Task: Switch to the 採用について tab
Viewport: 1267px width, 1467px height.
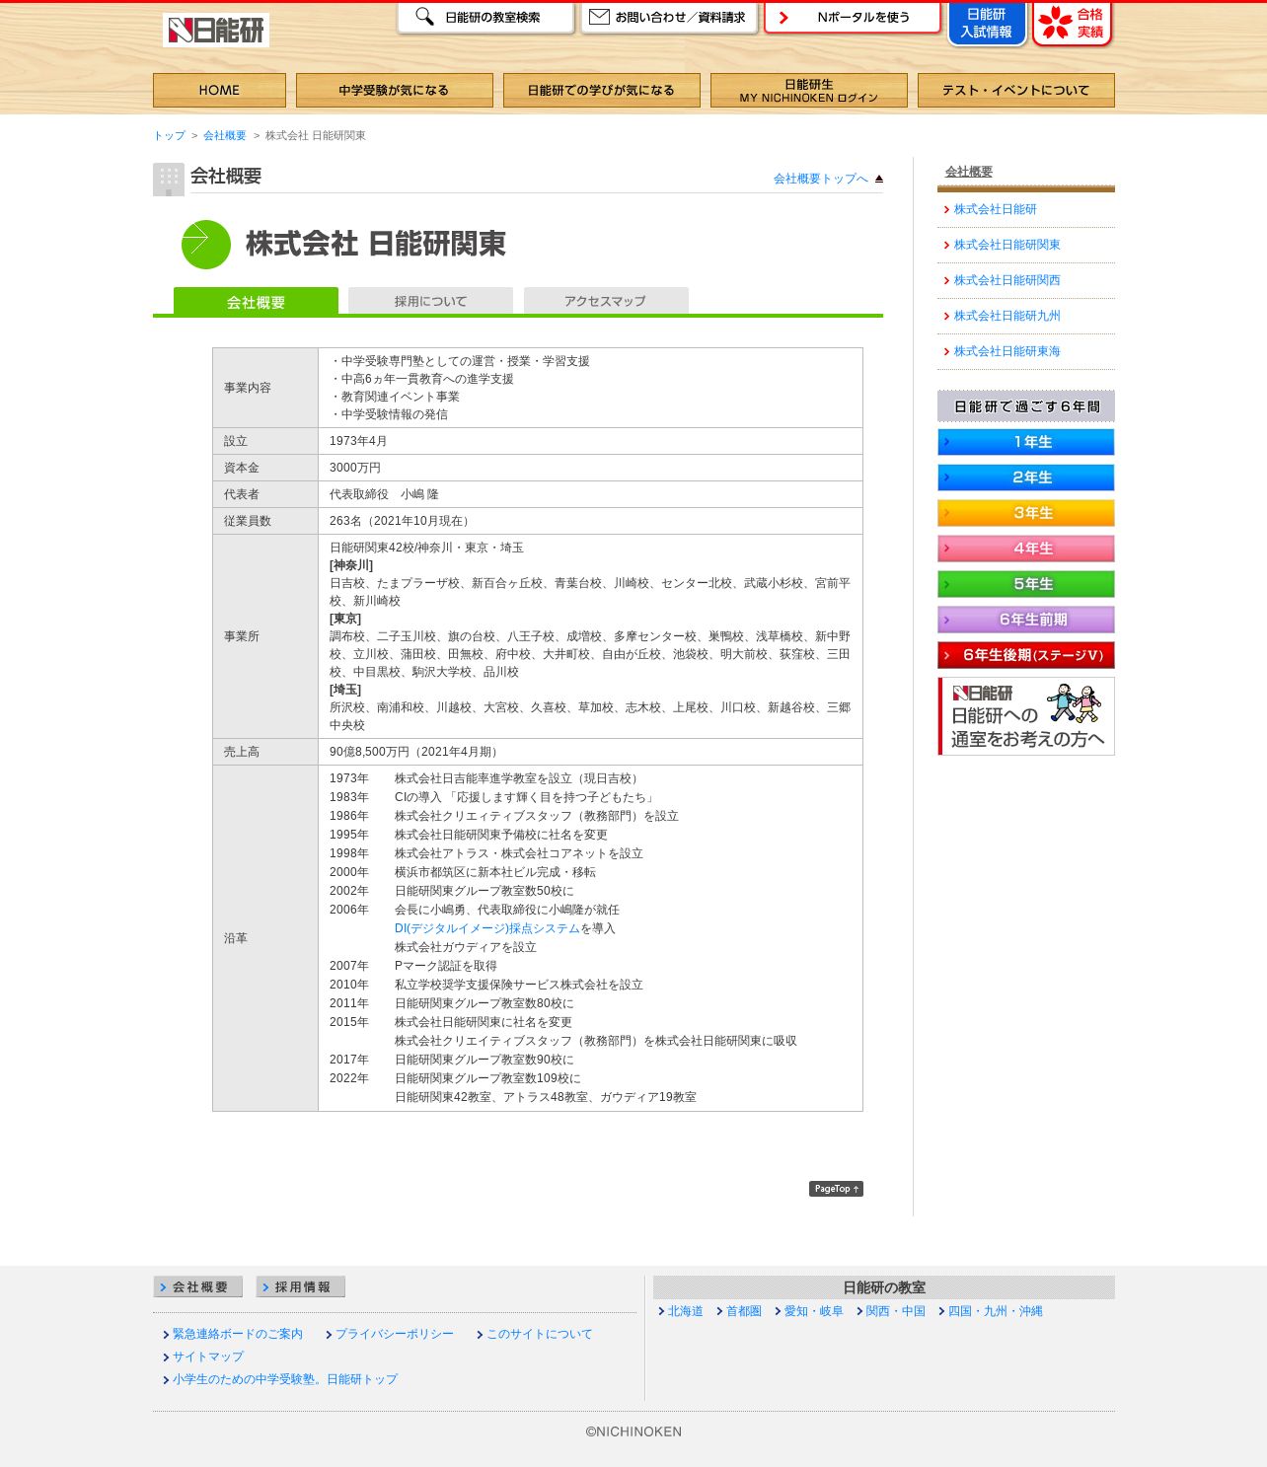Action: [x=430, y=301]
